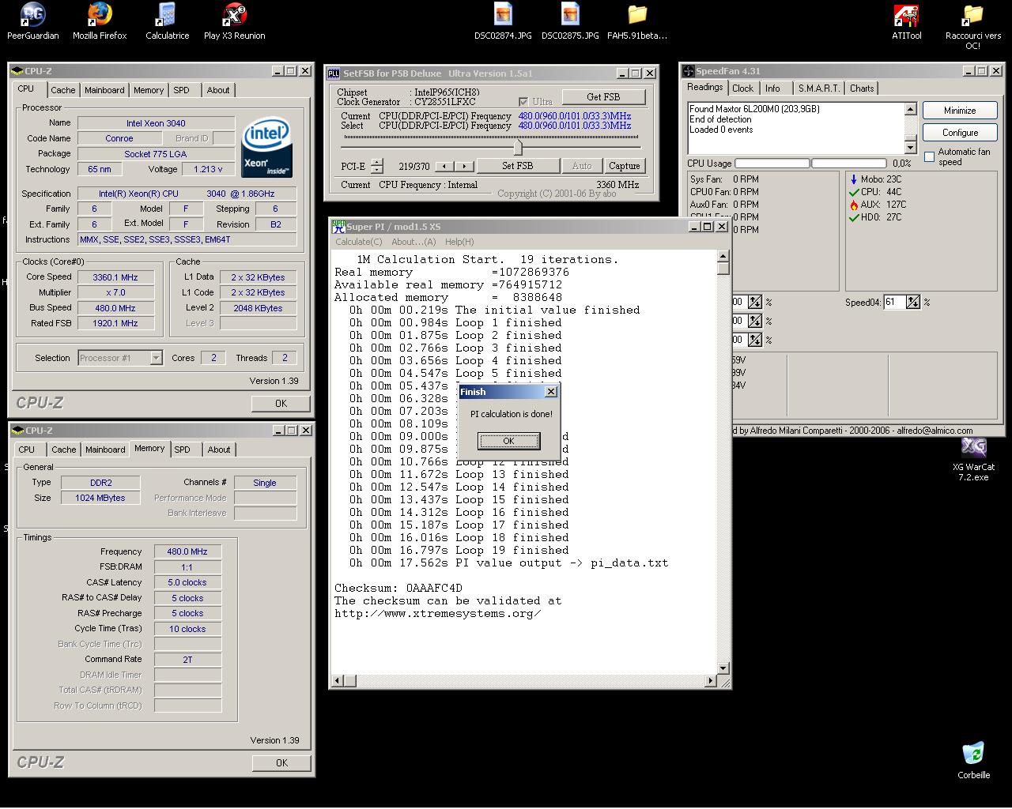Step SetFSB frequency left arrow
Screen dimensions: 1012x809
point(445,166)
